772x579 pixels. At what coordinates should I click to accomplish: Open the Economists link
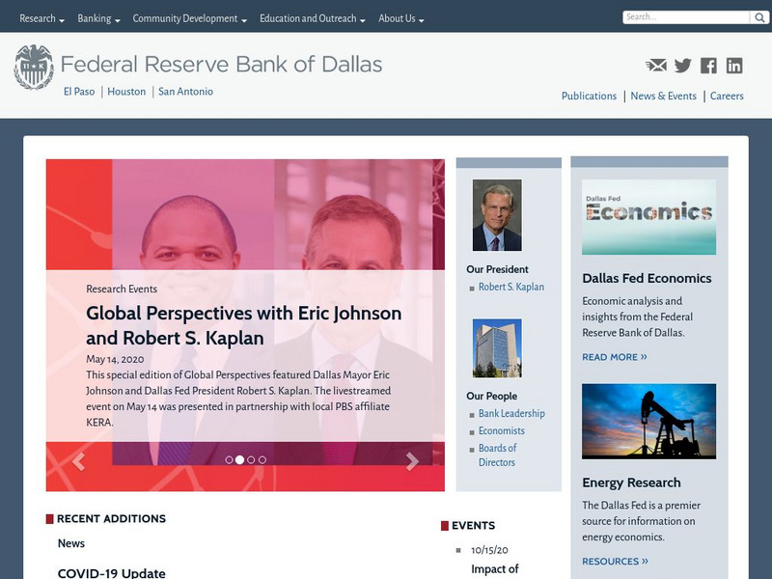pos(501,430)
